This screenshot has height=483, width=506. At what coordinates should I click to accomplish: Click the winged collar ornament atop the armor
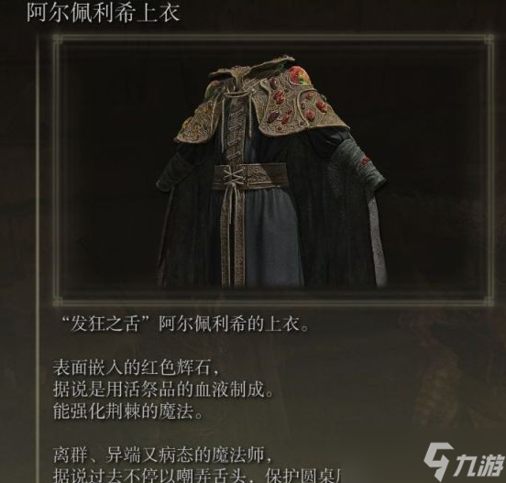coord(253,70)
